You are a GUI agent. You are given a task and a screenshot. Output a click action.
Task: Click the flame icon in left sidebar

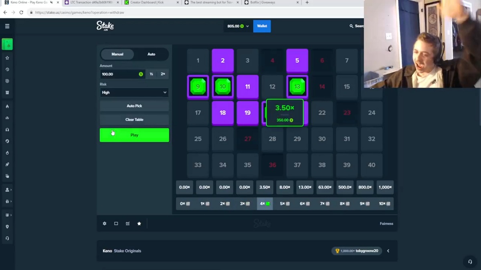[7, 106]
